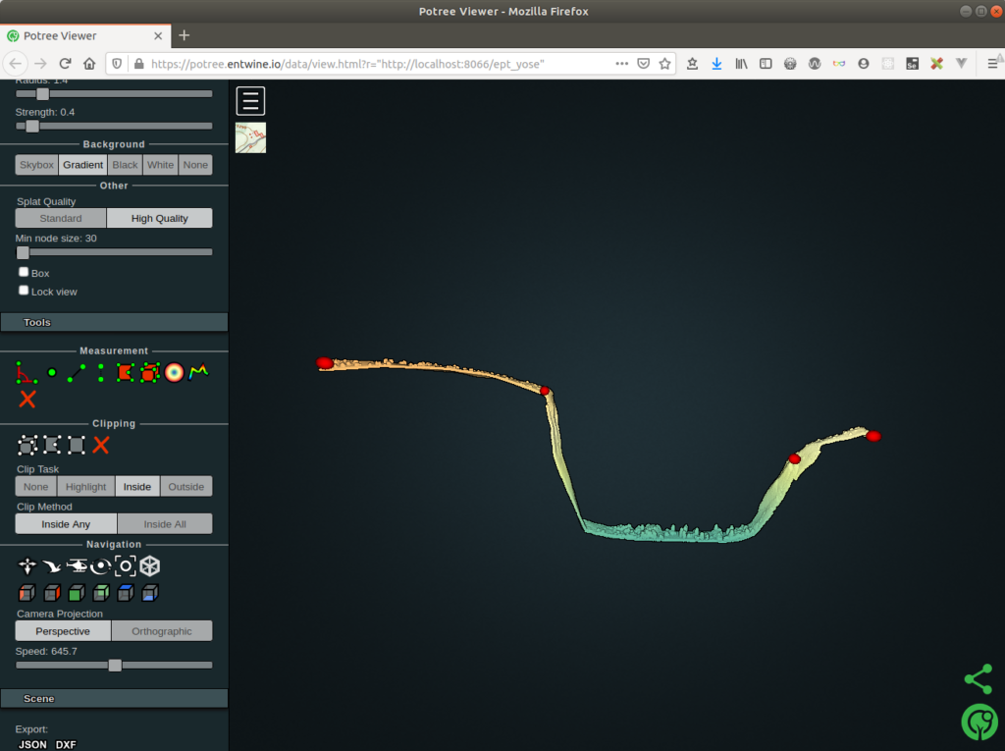Add a volume clipping box
Viewport: 1005px width, 751px height.
27,446
